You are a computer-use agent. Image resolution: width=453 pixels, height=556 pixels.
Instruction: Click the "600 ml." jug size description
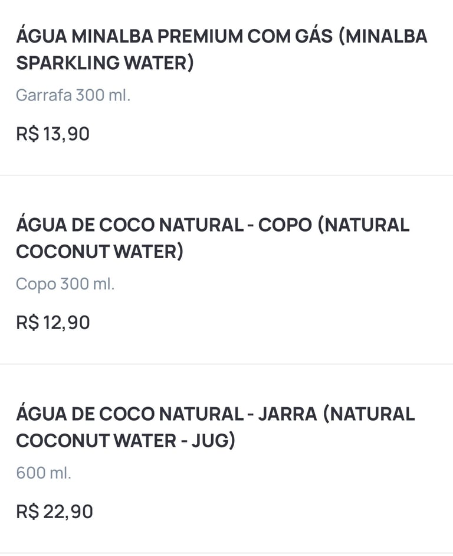pos(43,473)
